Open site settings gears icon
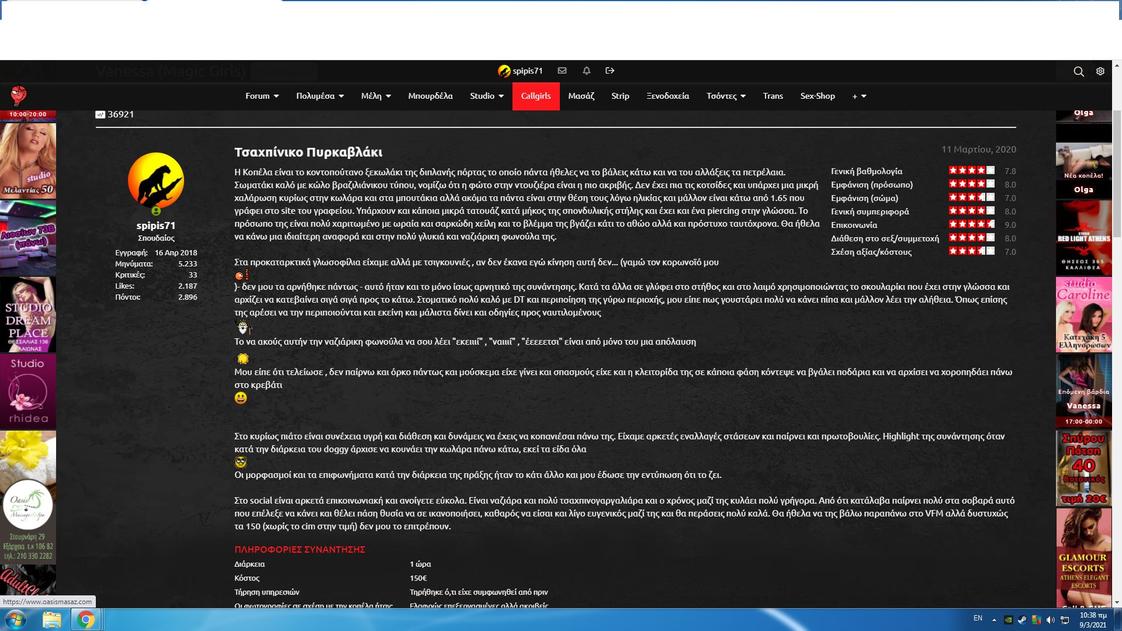The height and width of the screenshot is (631, 1122). point(1100,71)
